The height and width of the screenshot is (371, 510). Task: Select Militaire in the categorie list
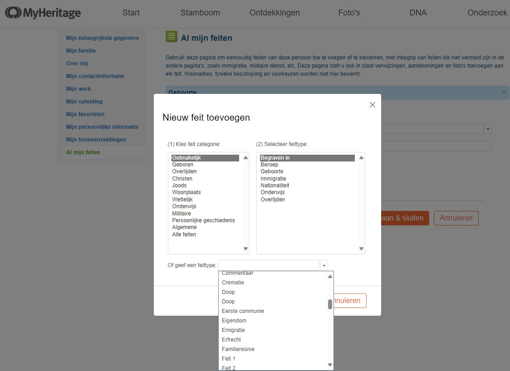click(x=181, y=214)
